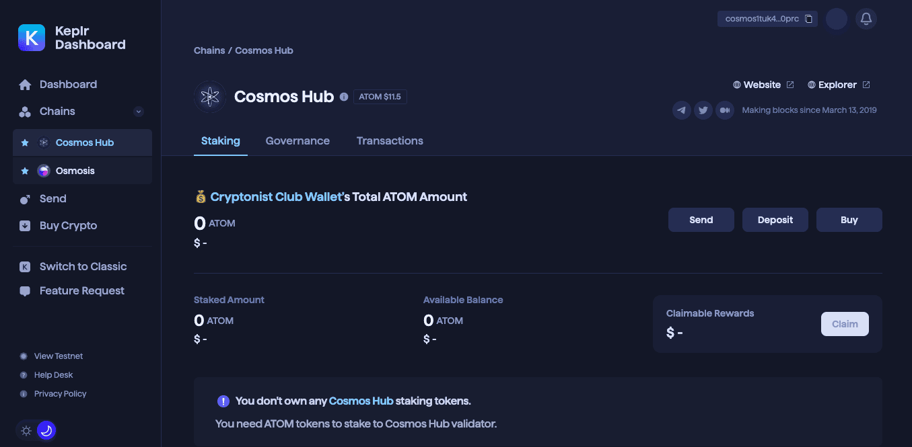Click the home icon beside Dashboard

point(25,85)
